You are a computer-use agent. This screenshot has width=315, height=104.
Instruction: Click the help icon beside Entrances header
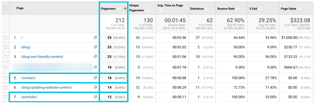208,9
